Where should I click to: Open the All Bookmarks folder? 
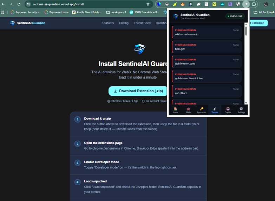point(264,12)
